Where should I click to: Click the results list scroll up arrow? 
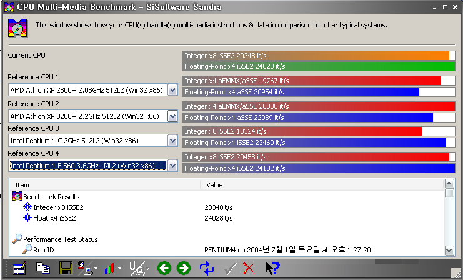(449, 184)
